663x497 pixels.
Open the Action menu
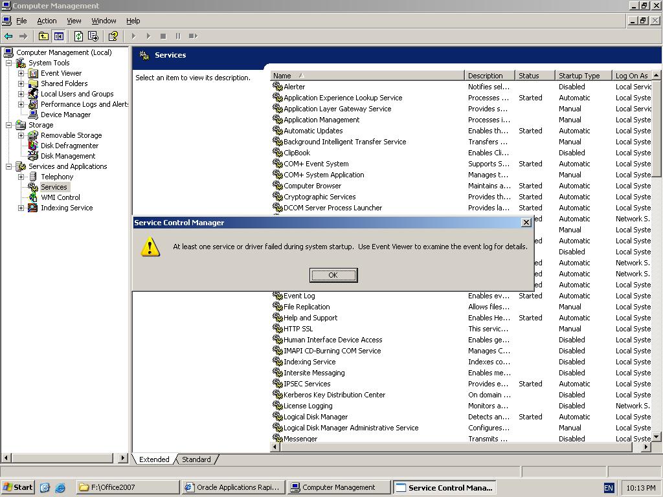(47, 21)
